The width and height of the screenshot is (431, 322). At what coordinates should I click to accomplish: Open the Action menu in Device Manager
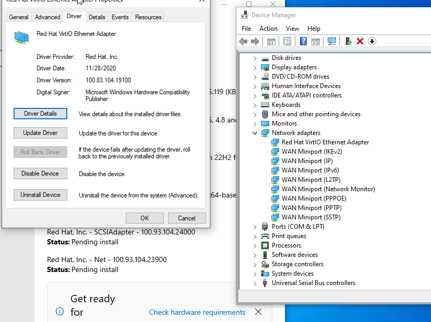pyautogui.click(x=268, y=29)
